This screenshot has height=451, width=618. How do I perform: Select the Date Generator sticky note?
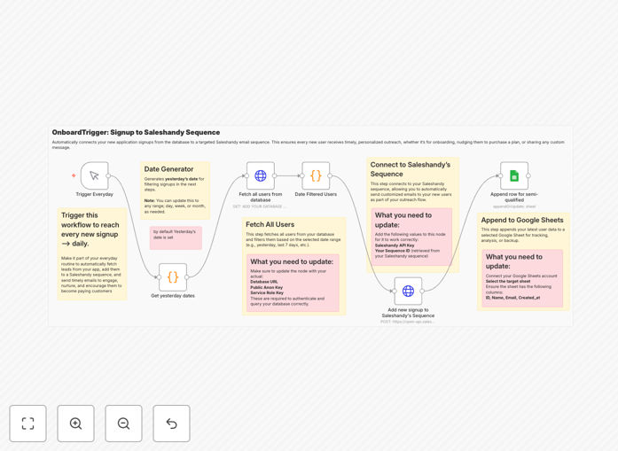point(175,191)
